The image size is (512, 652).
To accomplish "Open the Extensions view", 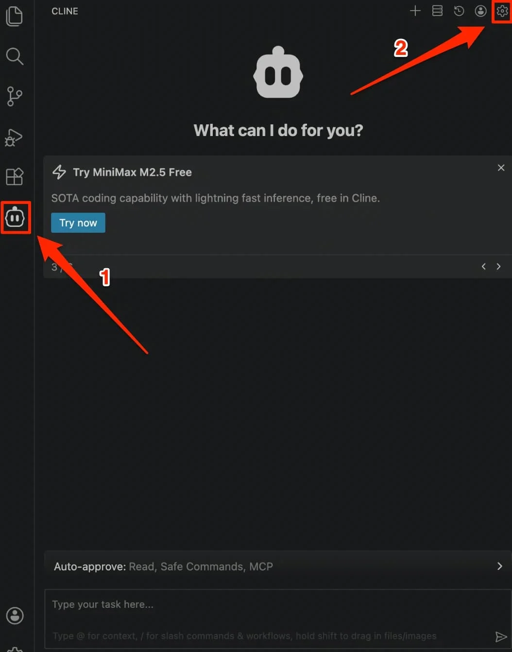I will pos(15,176).
